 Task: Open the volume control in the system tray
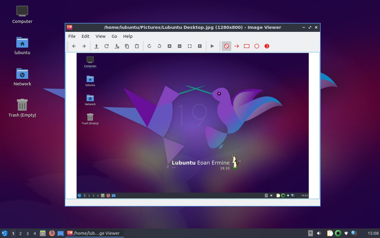point(319,233)
